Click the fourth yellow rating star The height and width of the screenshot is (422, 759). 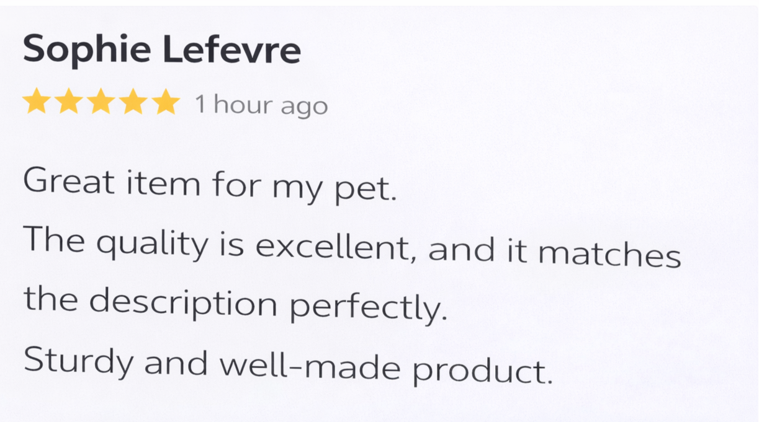click(133, 102)
